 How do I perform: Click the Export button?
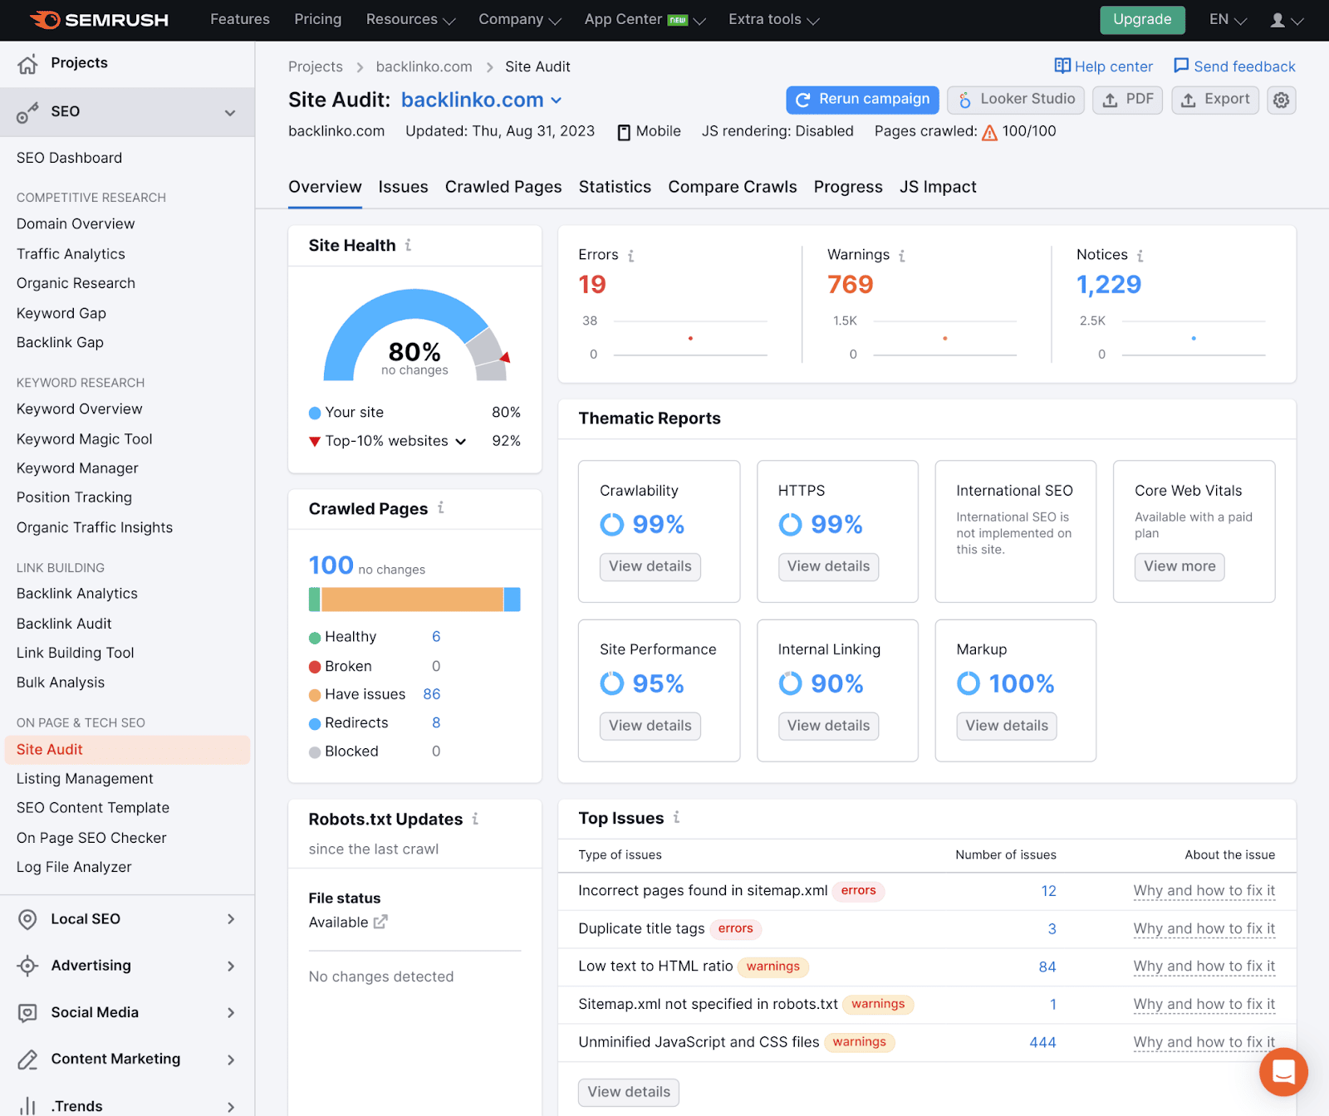pos(1215,100)
